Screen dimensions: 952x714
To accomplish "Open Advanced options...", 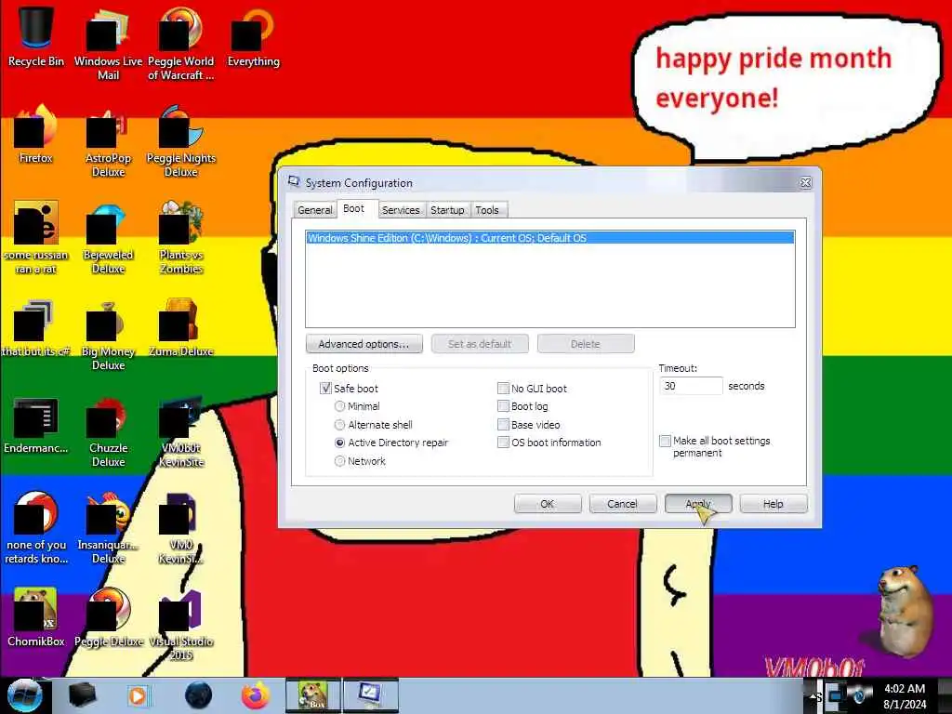I will coord(364,344).
